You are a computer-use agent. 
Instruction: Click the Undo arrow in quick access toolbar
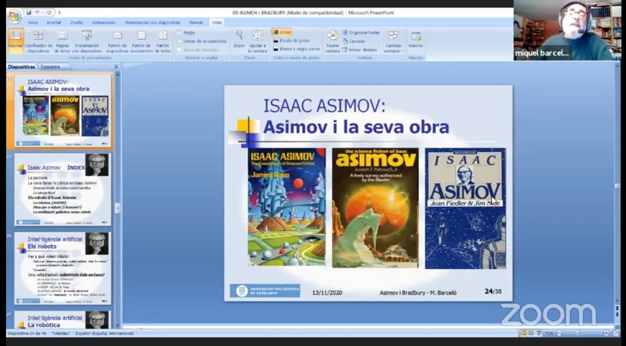point(38,12)
